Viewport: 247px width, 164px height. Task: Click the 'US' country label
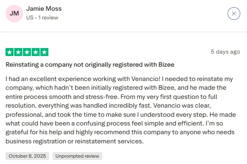pos(30,18)
